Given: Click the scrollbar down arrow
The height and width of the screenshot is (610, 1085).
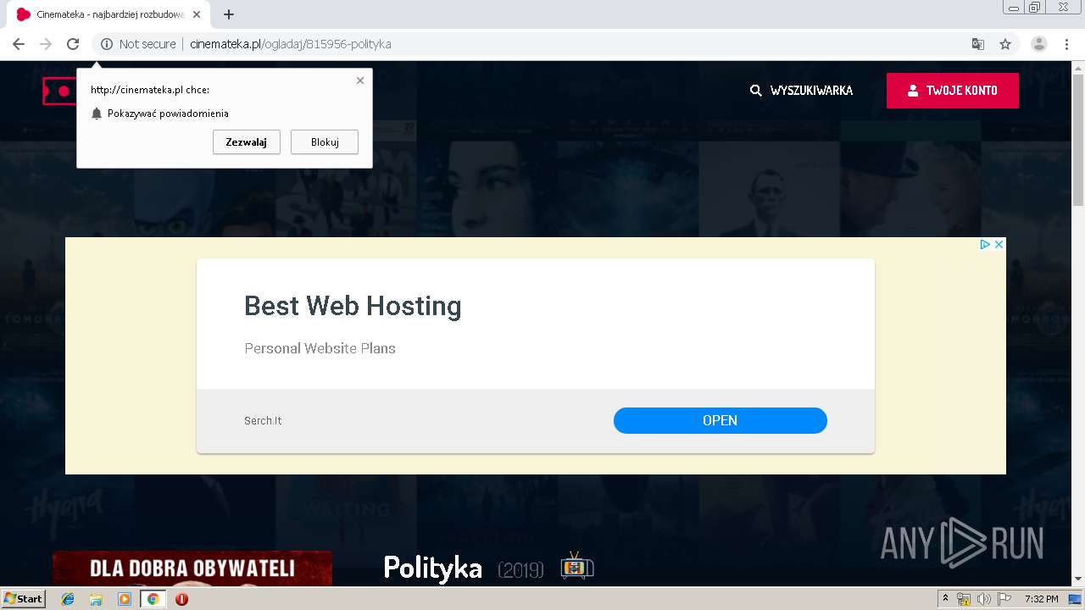Looking at the screenshot, I should 1078,579.
